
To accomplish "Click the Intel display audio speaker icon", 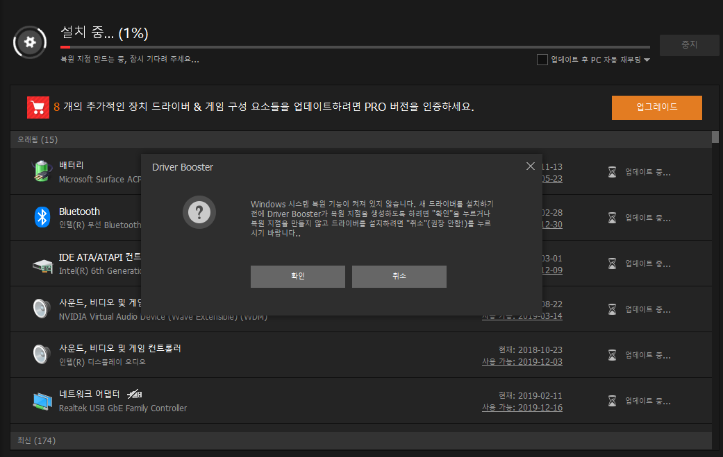I will pos(42,354).
